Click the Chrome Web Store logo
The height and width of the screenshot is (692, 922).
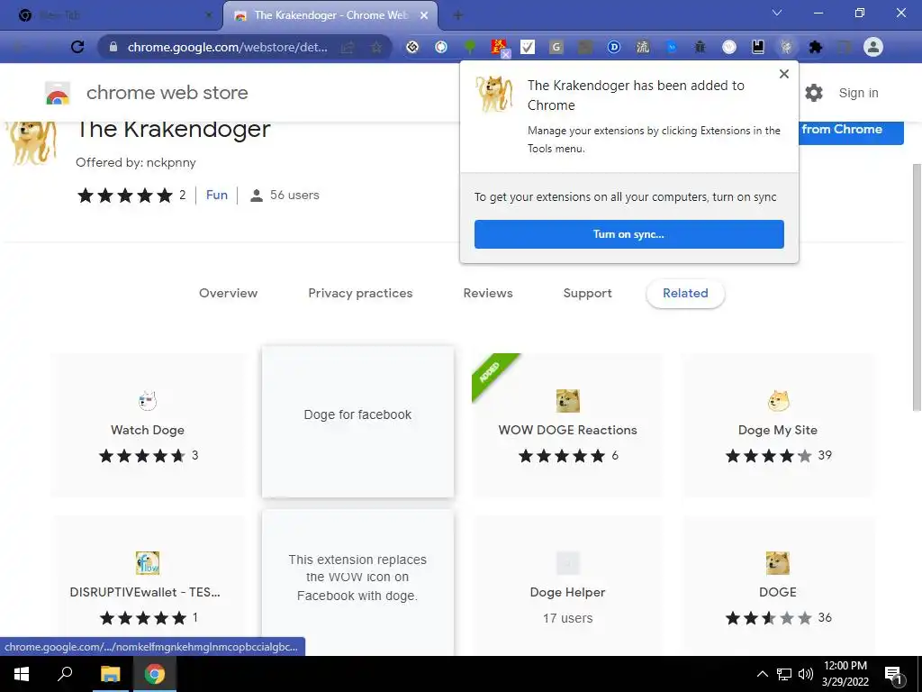(x=58, y=93)
